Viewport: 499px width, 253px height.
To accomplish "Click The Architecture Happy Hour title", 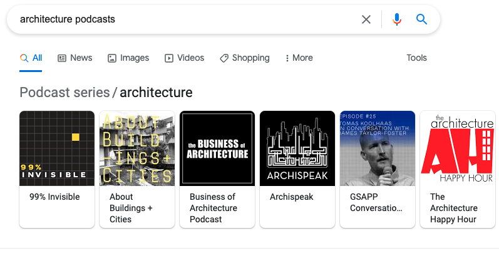I will 454,208.
